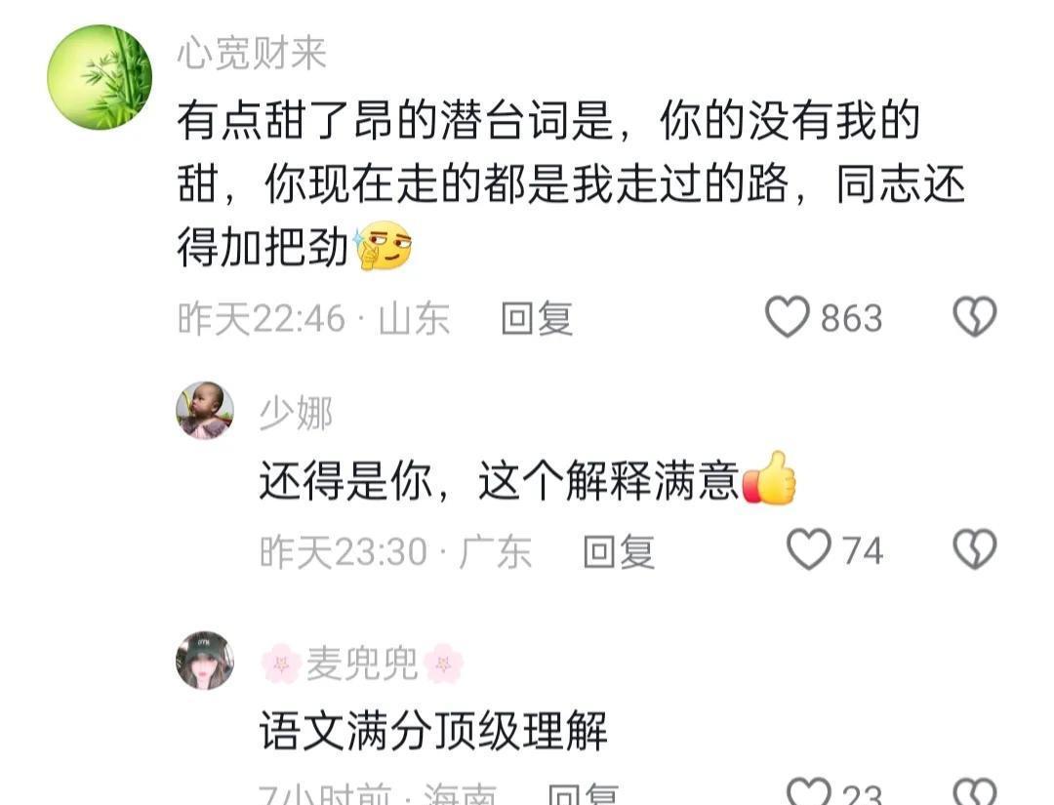Tap broken heart on 少娜's reply

coord(975,549)
